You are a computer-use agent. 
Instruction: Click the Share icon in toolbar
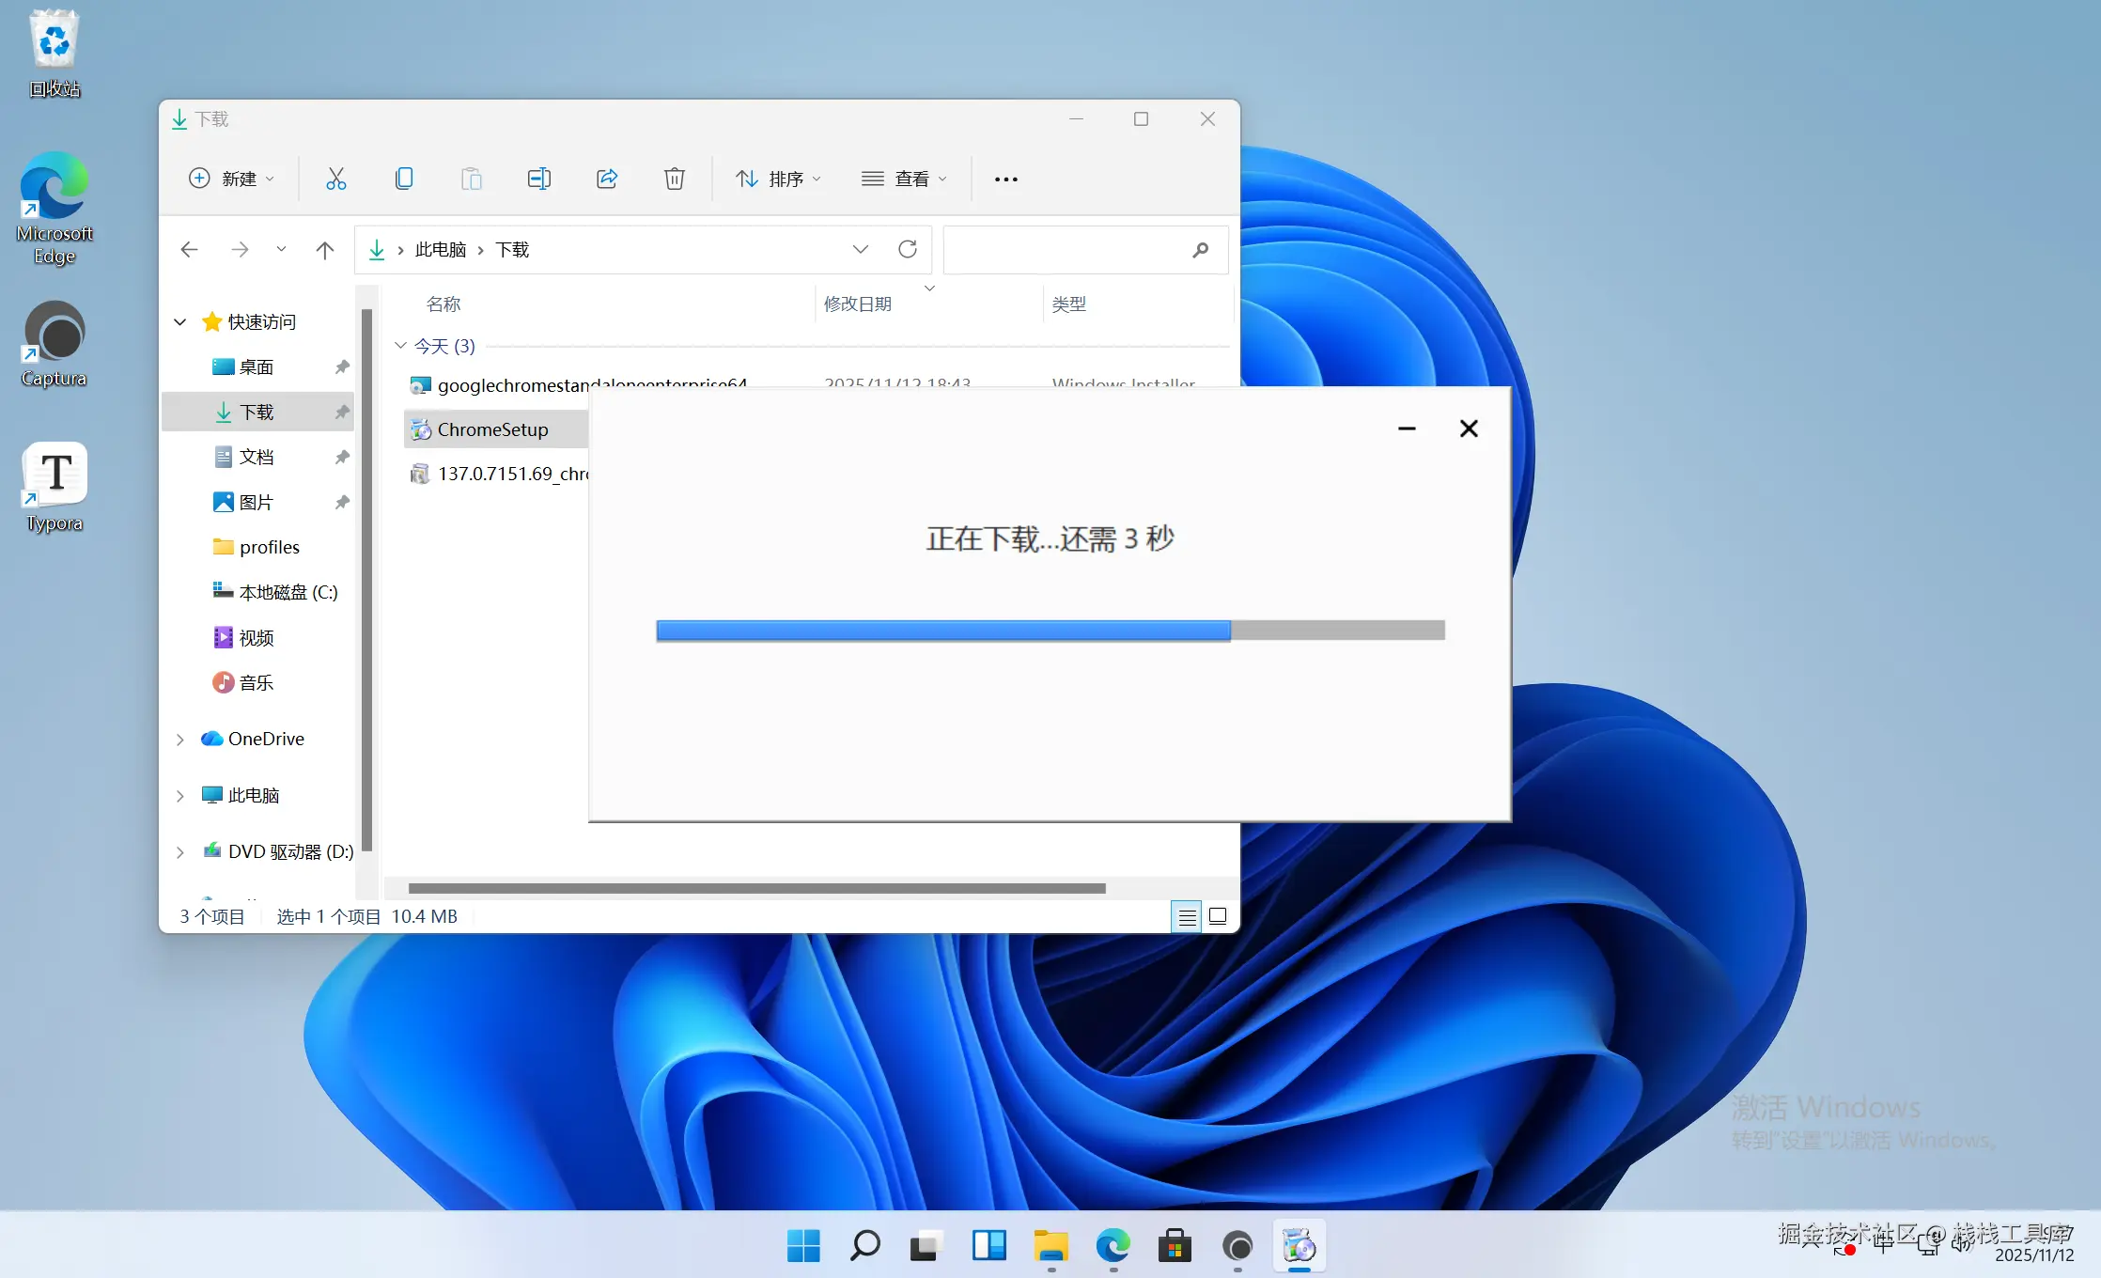tap(606, 179)
